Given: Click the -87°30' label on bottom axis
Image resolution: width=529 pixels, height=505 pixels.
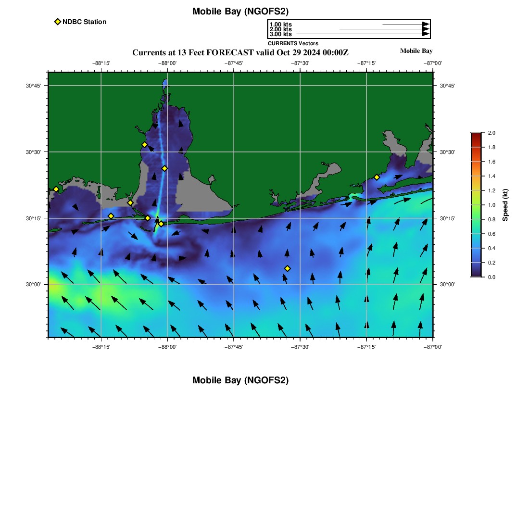Looking at the screenshot, I should pos(300,347).
